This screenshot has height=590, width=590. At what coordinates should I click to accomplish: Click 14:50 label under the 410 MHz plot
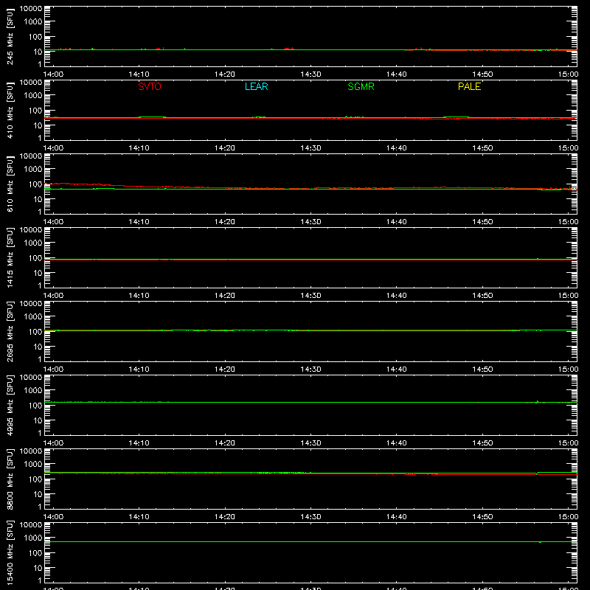(482, 148)
